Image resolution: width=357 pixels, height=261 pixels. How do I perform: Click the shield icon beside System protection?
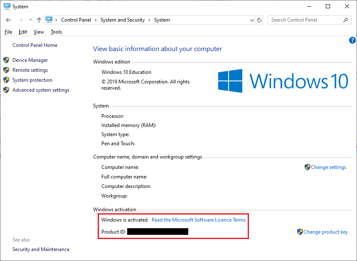tap(6, 80)
